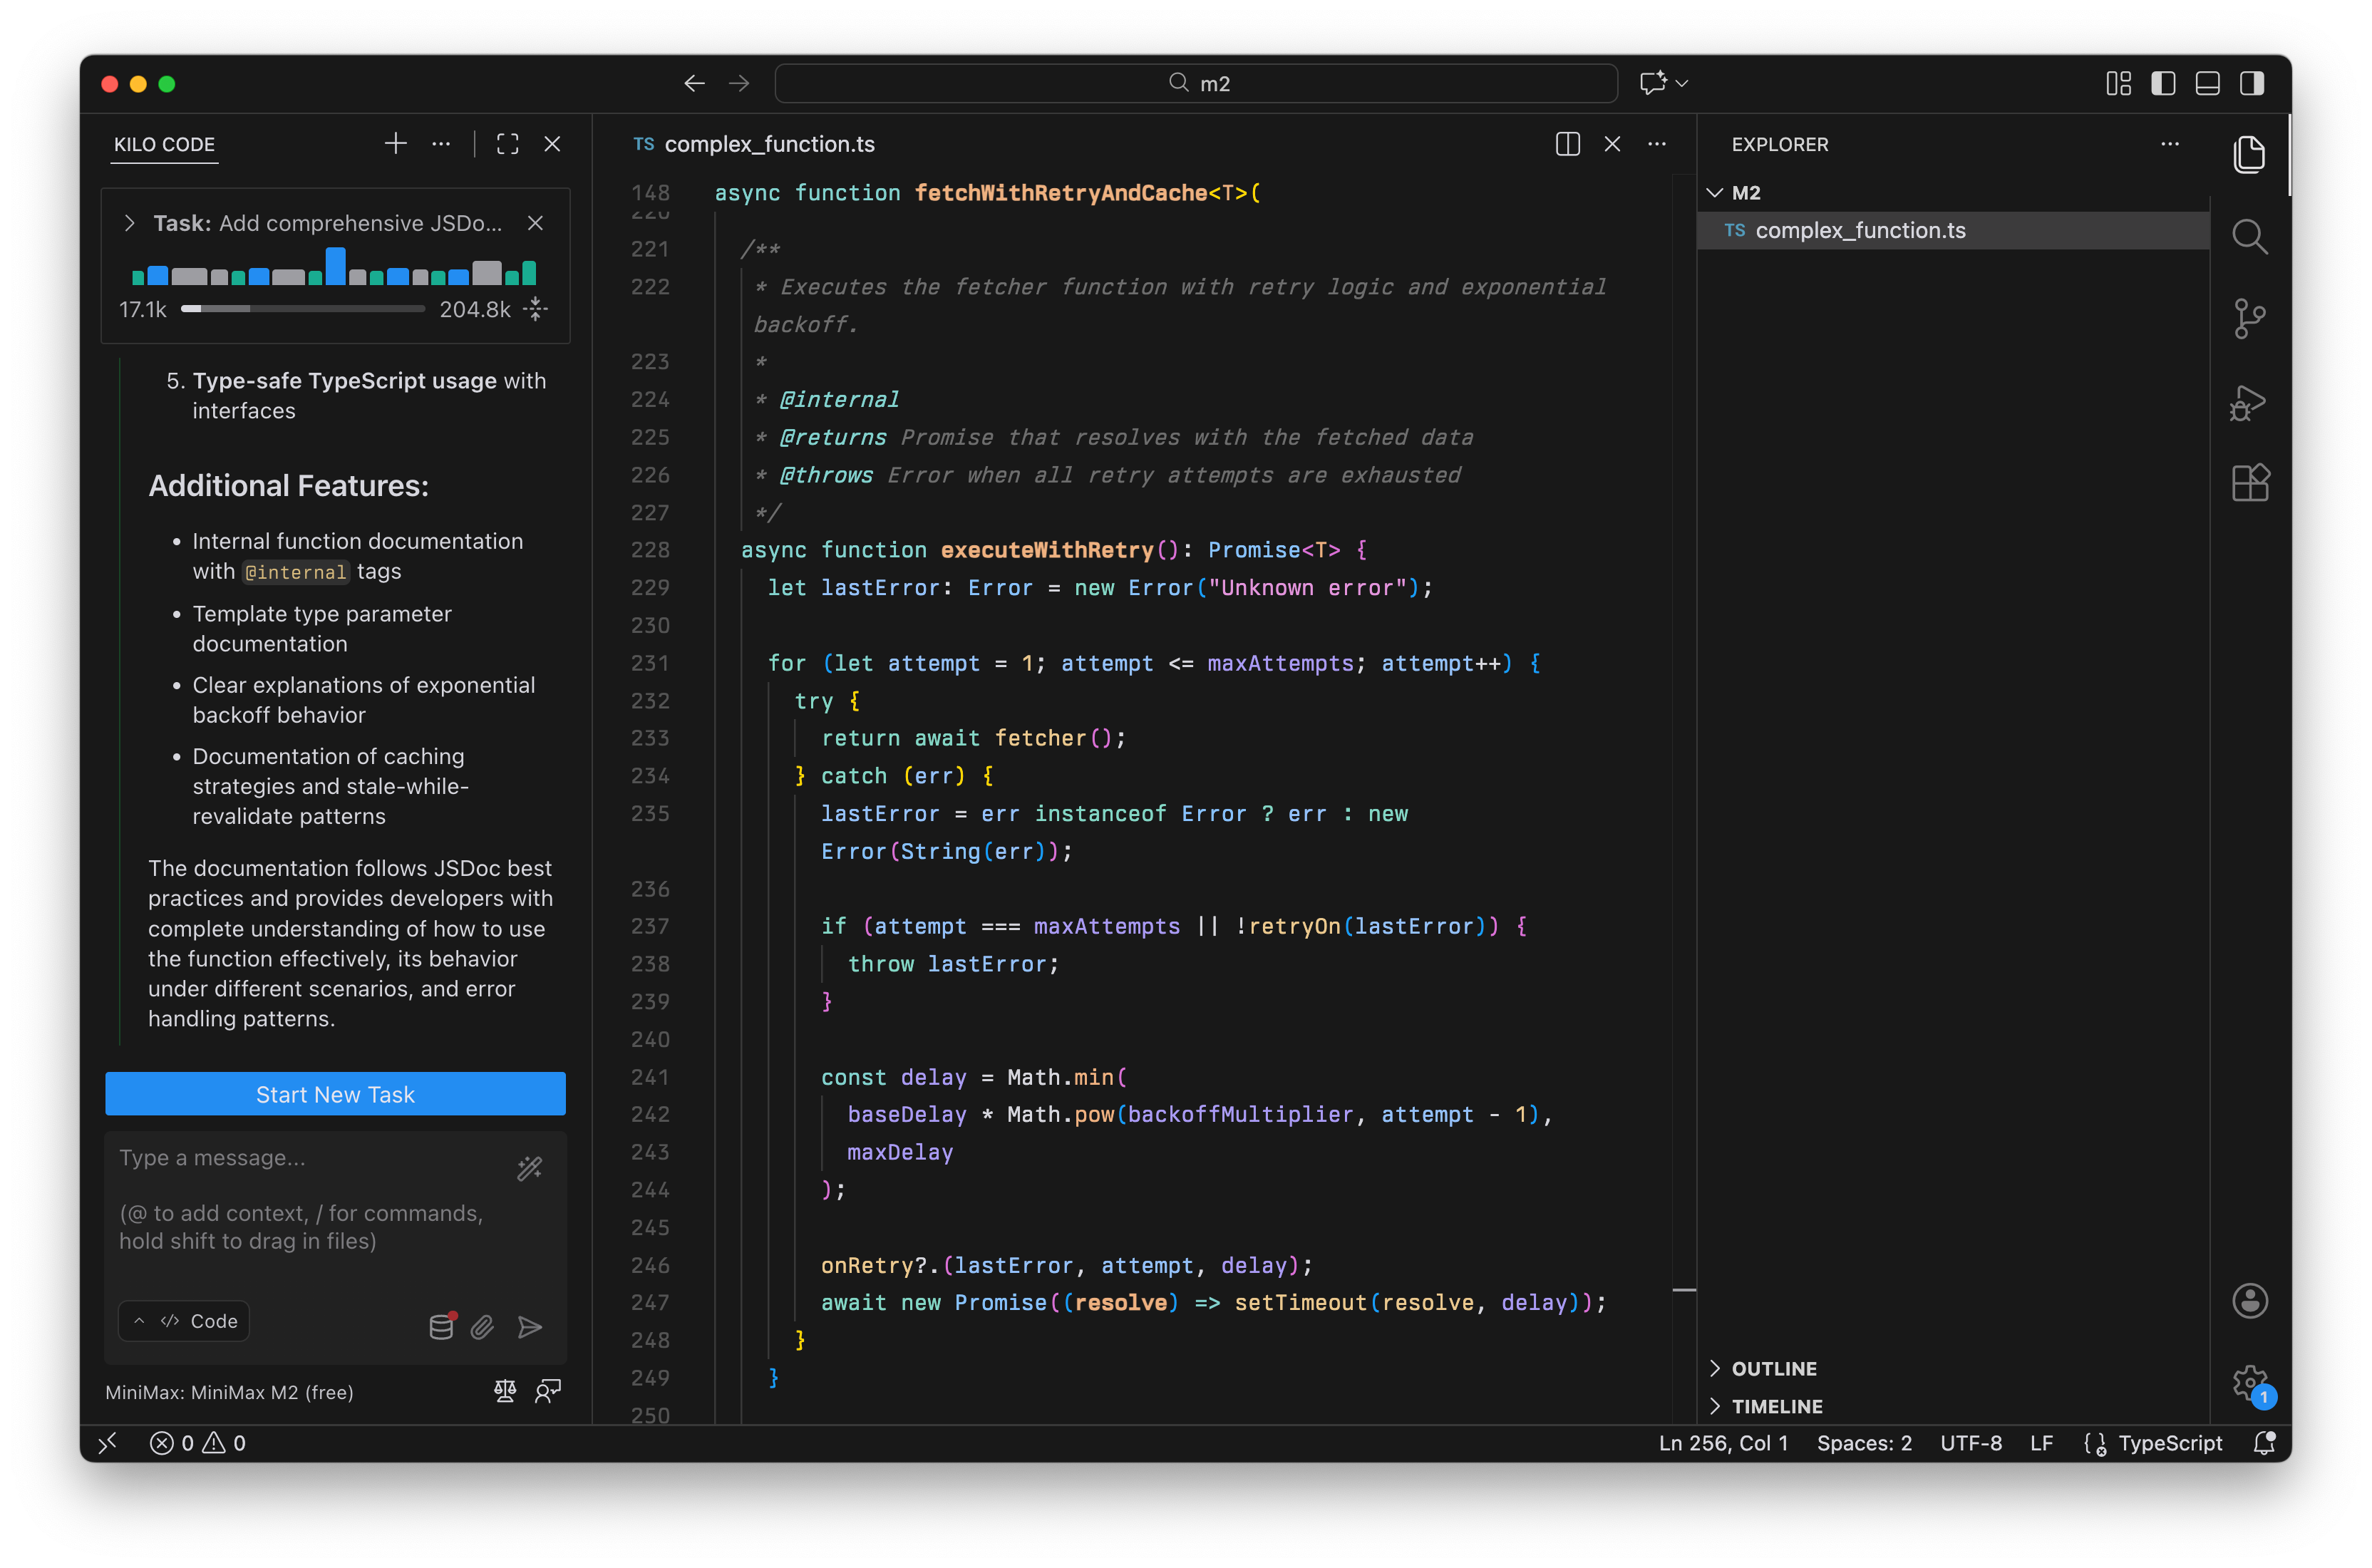
Task: Open the Run and Debug view
Action: tap(2249, 402)
